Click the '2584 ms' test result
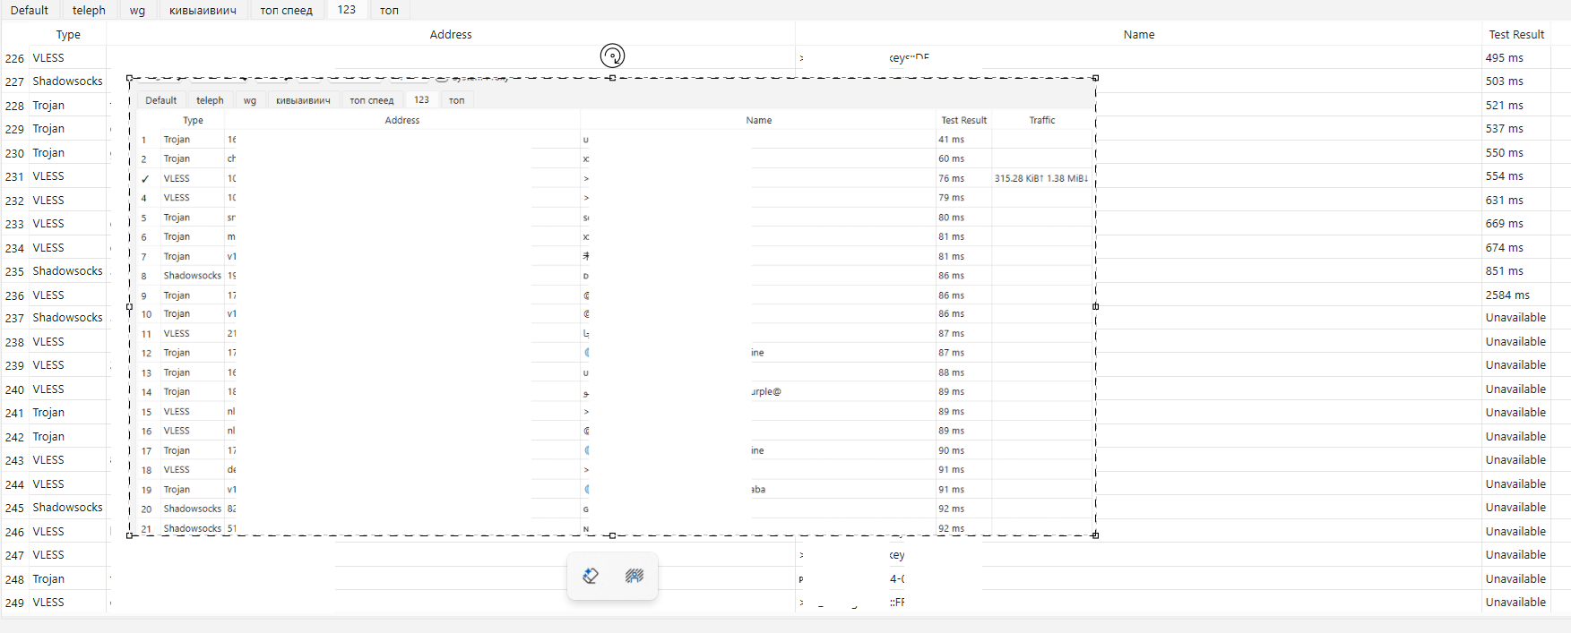1571x633 pixels. point(1507,295)
